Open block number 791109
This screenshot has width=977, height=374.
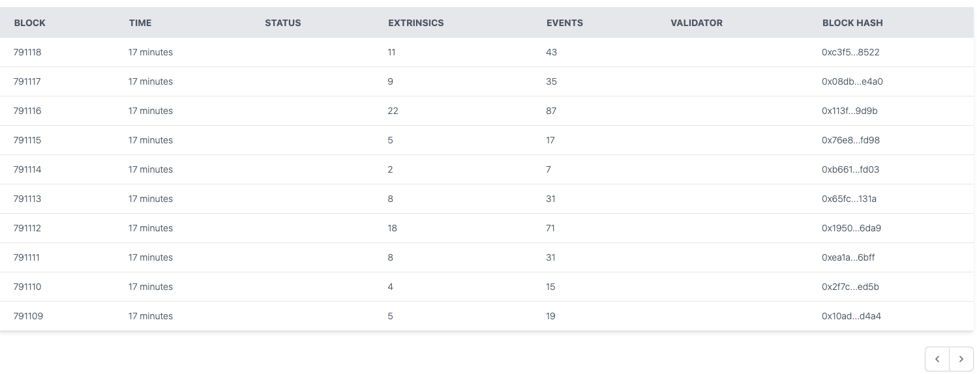pyautogui.click(x=28, y=316)
